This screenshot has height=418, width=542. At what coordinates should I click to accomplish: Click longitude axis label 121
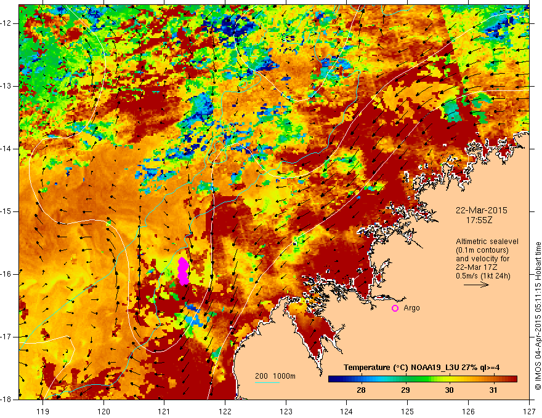[164, 411]
